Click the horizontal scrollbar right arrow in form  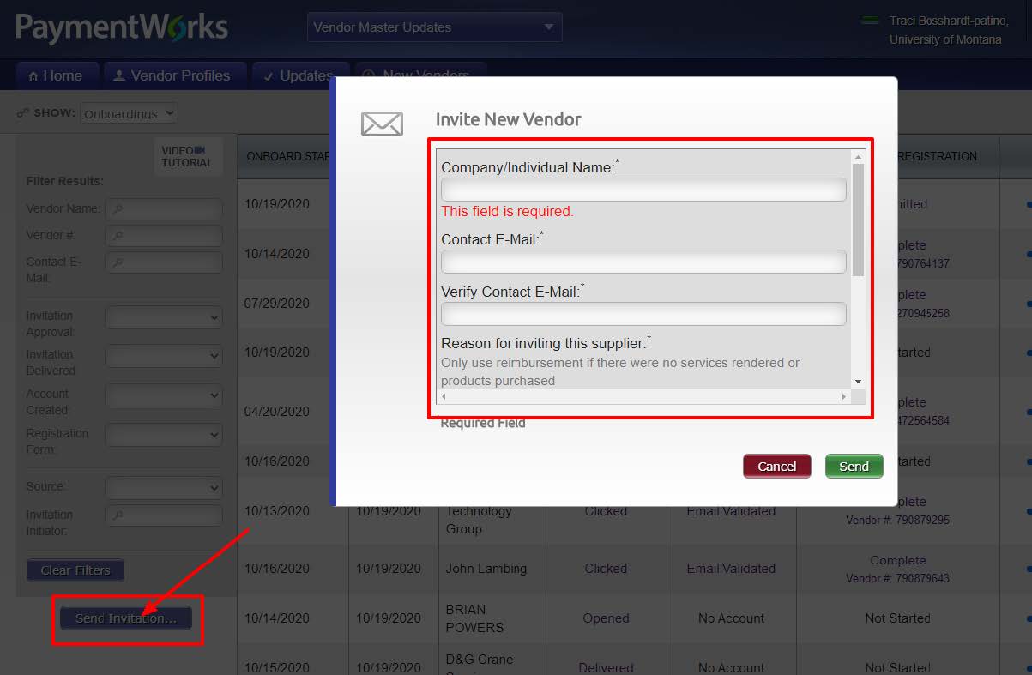click(844, 397)
